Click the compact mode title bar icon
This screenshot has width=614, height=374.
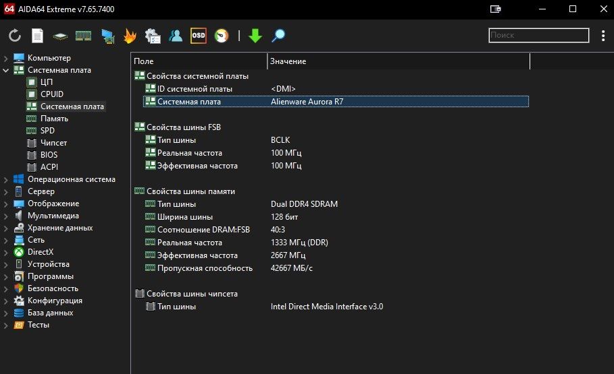(x=495, y=9)
